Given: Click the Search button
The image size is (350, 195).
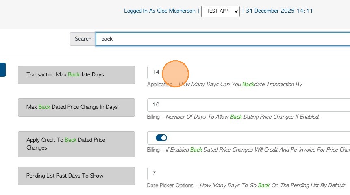Looking at the screenshot, I should pyautogui.click(x=83, y=39).
